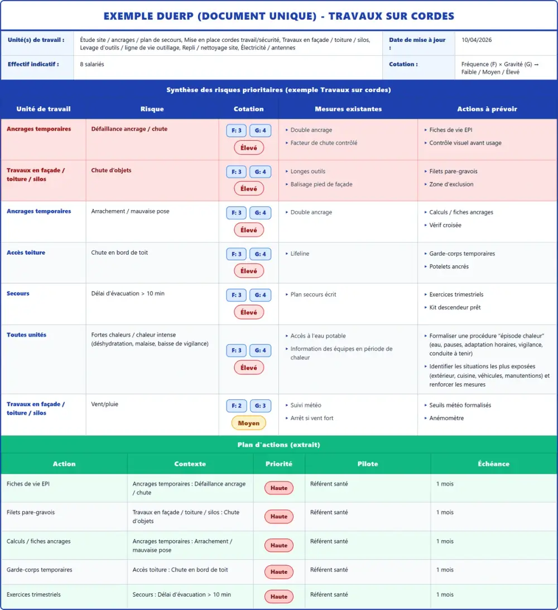Select the "Seuils météo formalisés" action

[x=460, y=405]
